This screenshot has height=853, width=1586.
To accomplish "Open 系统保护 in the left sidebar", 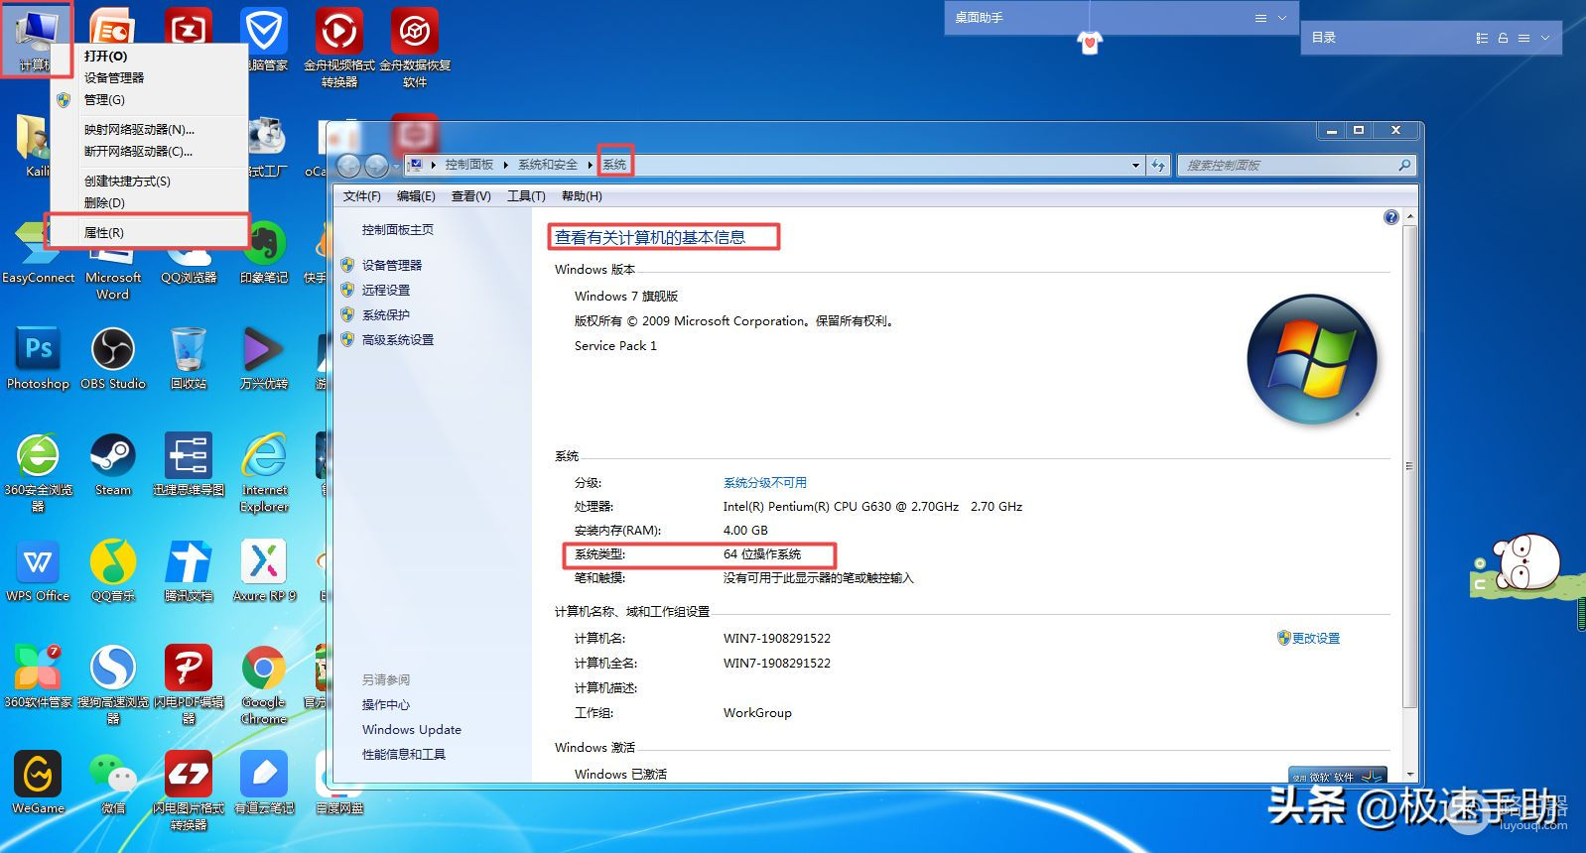I will (x=386, y=314).
